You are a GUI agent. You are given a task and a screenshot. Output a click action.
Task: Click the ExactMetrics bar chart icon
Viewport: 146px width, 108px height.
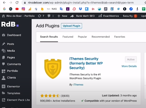[100, 16]
